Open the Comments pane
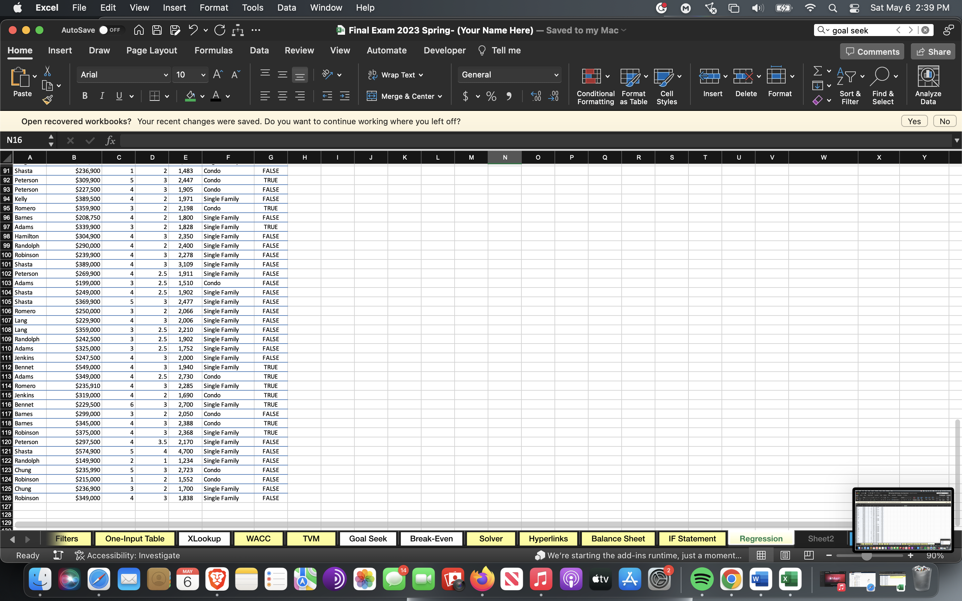 (872, 52)
